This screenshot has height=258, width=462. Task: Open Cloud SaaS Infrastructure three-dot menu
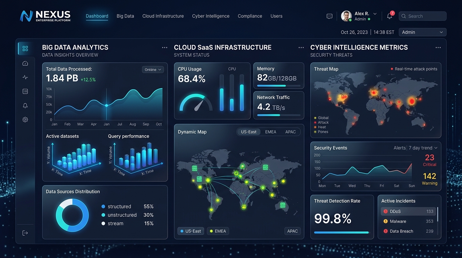[x=301, y=48]
